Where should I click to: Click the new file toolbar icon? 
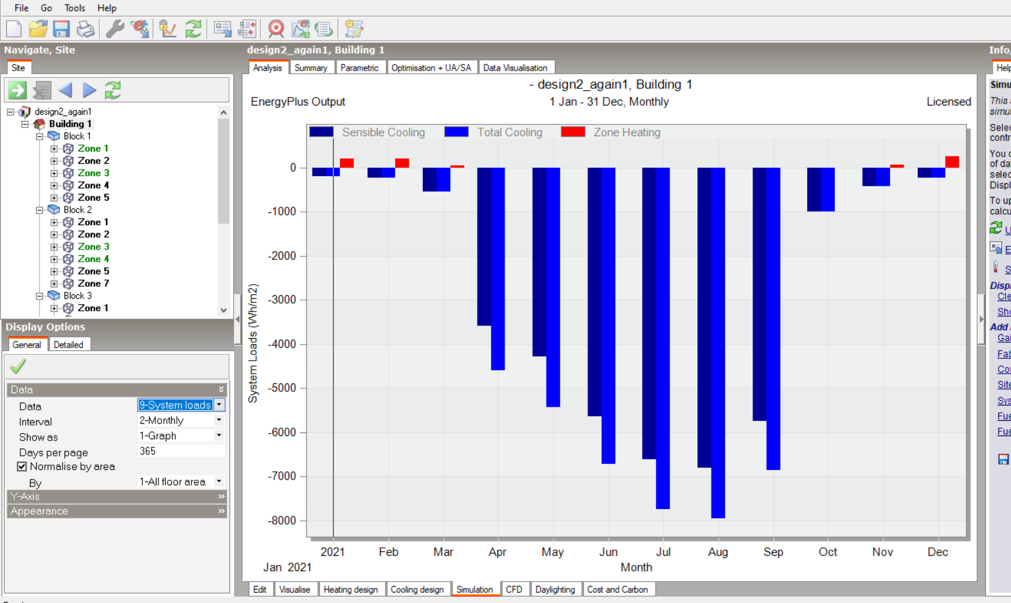tap(14, 29)
